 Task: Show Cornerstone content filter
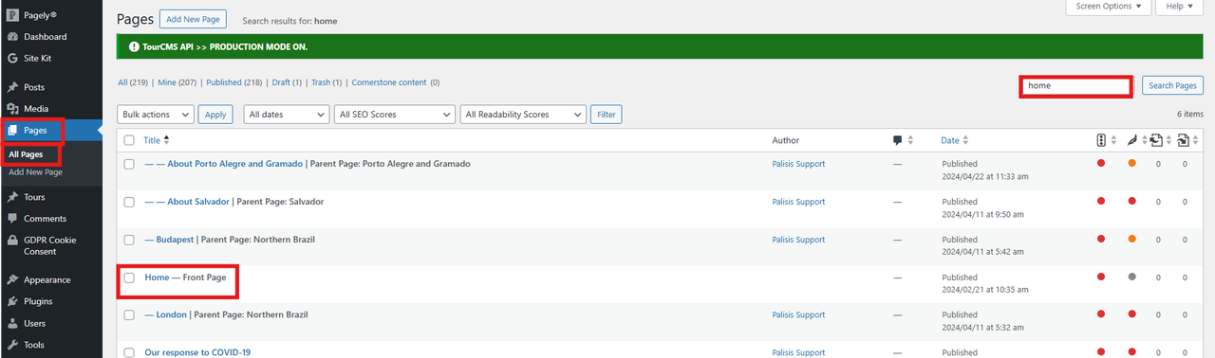(396, 82)
